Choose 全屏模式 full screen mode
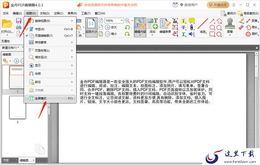The image size is (260, 165). click(50, 98)
